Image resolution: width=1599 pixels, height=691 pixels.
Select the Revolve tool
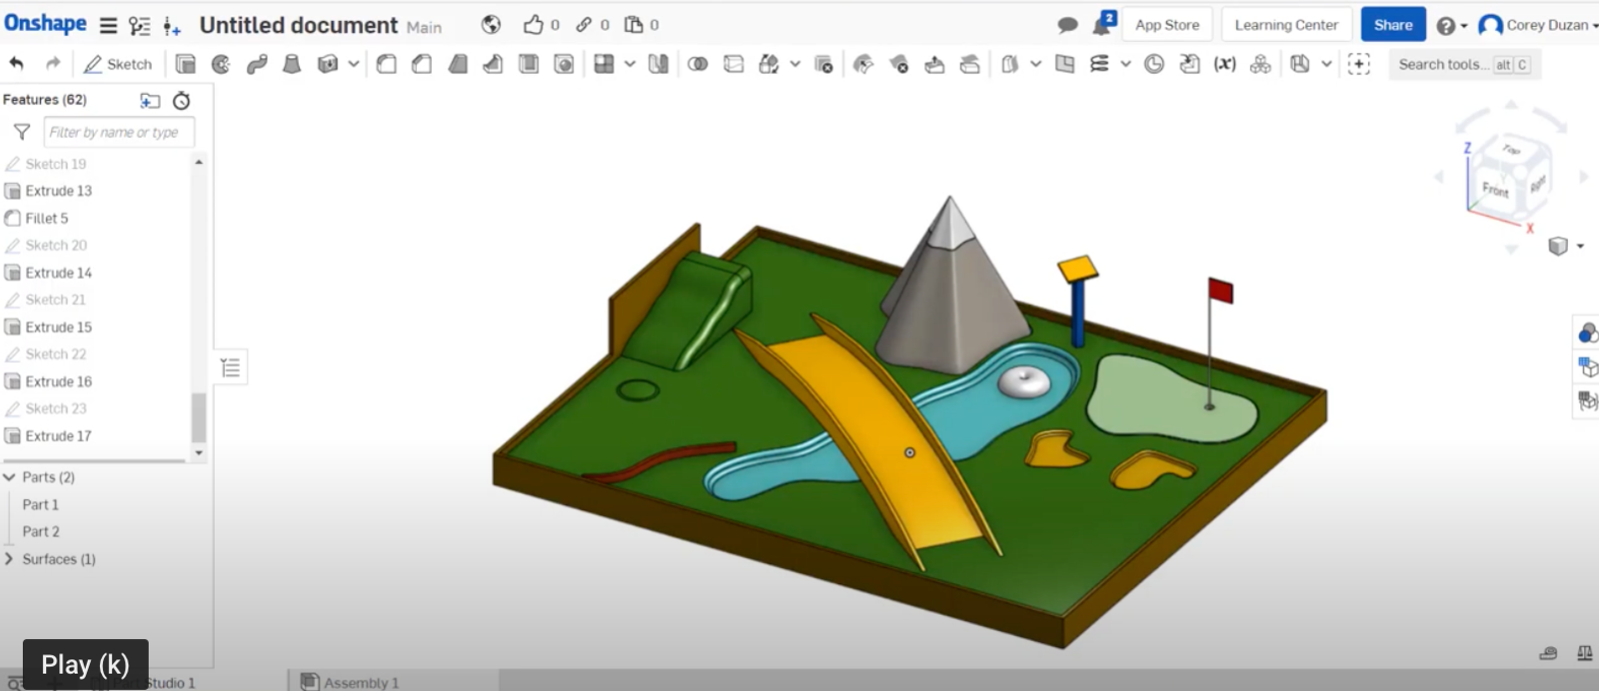tap(221, 65)
